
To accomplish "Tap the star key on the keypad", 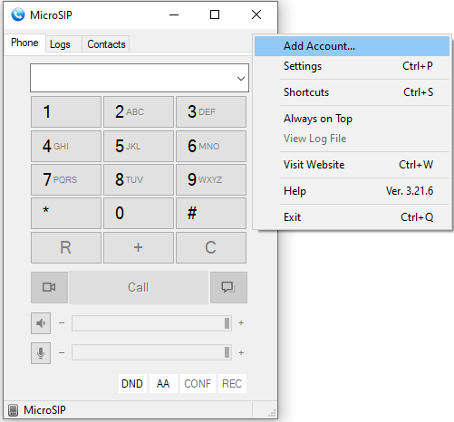I will 66,213.
